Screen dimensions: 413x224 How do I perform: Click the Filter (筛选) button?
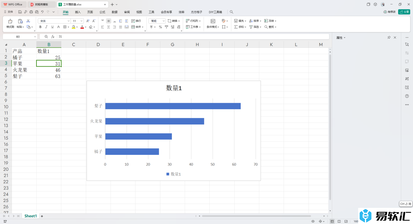click(x=255, y=27)
